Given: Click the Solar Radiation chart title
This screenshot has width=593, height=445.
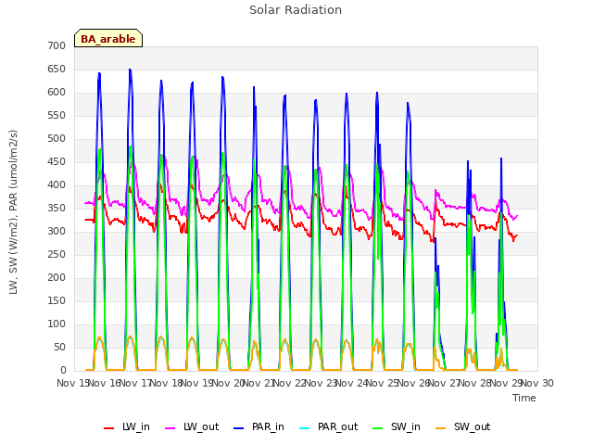Looking at the screenshot, I should coord(296,10).
